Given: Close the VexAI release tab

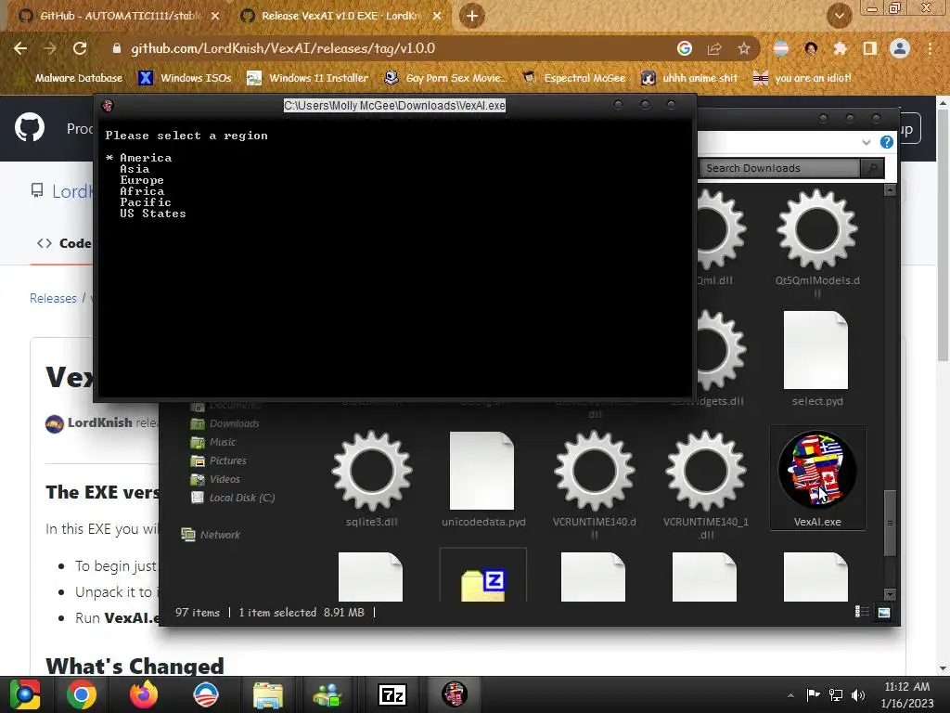Looking at the screenshot, I should click(x=437, y=16).
